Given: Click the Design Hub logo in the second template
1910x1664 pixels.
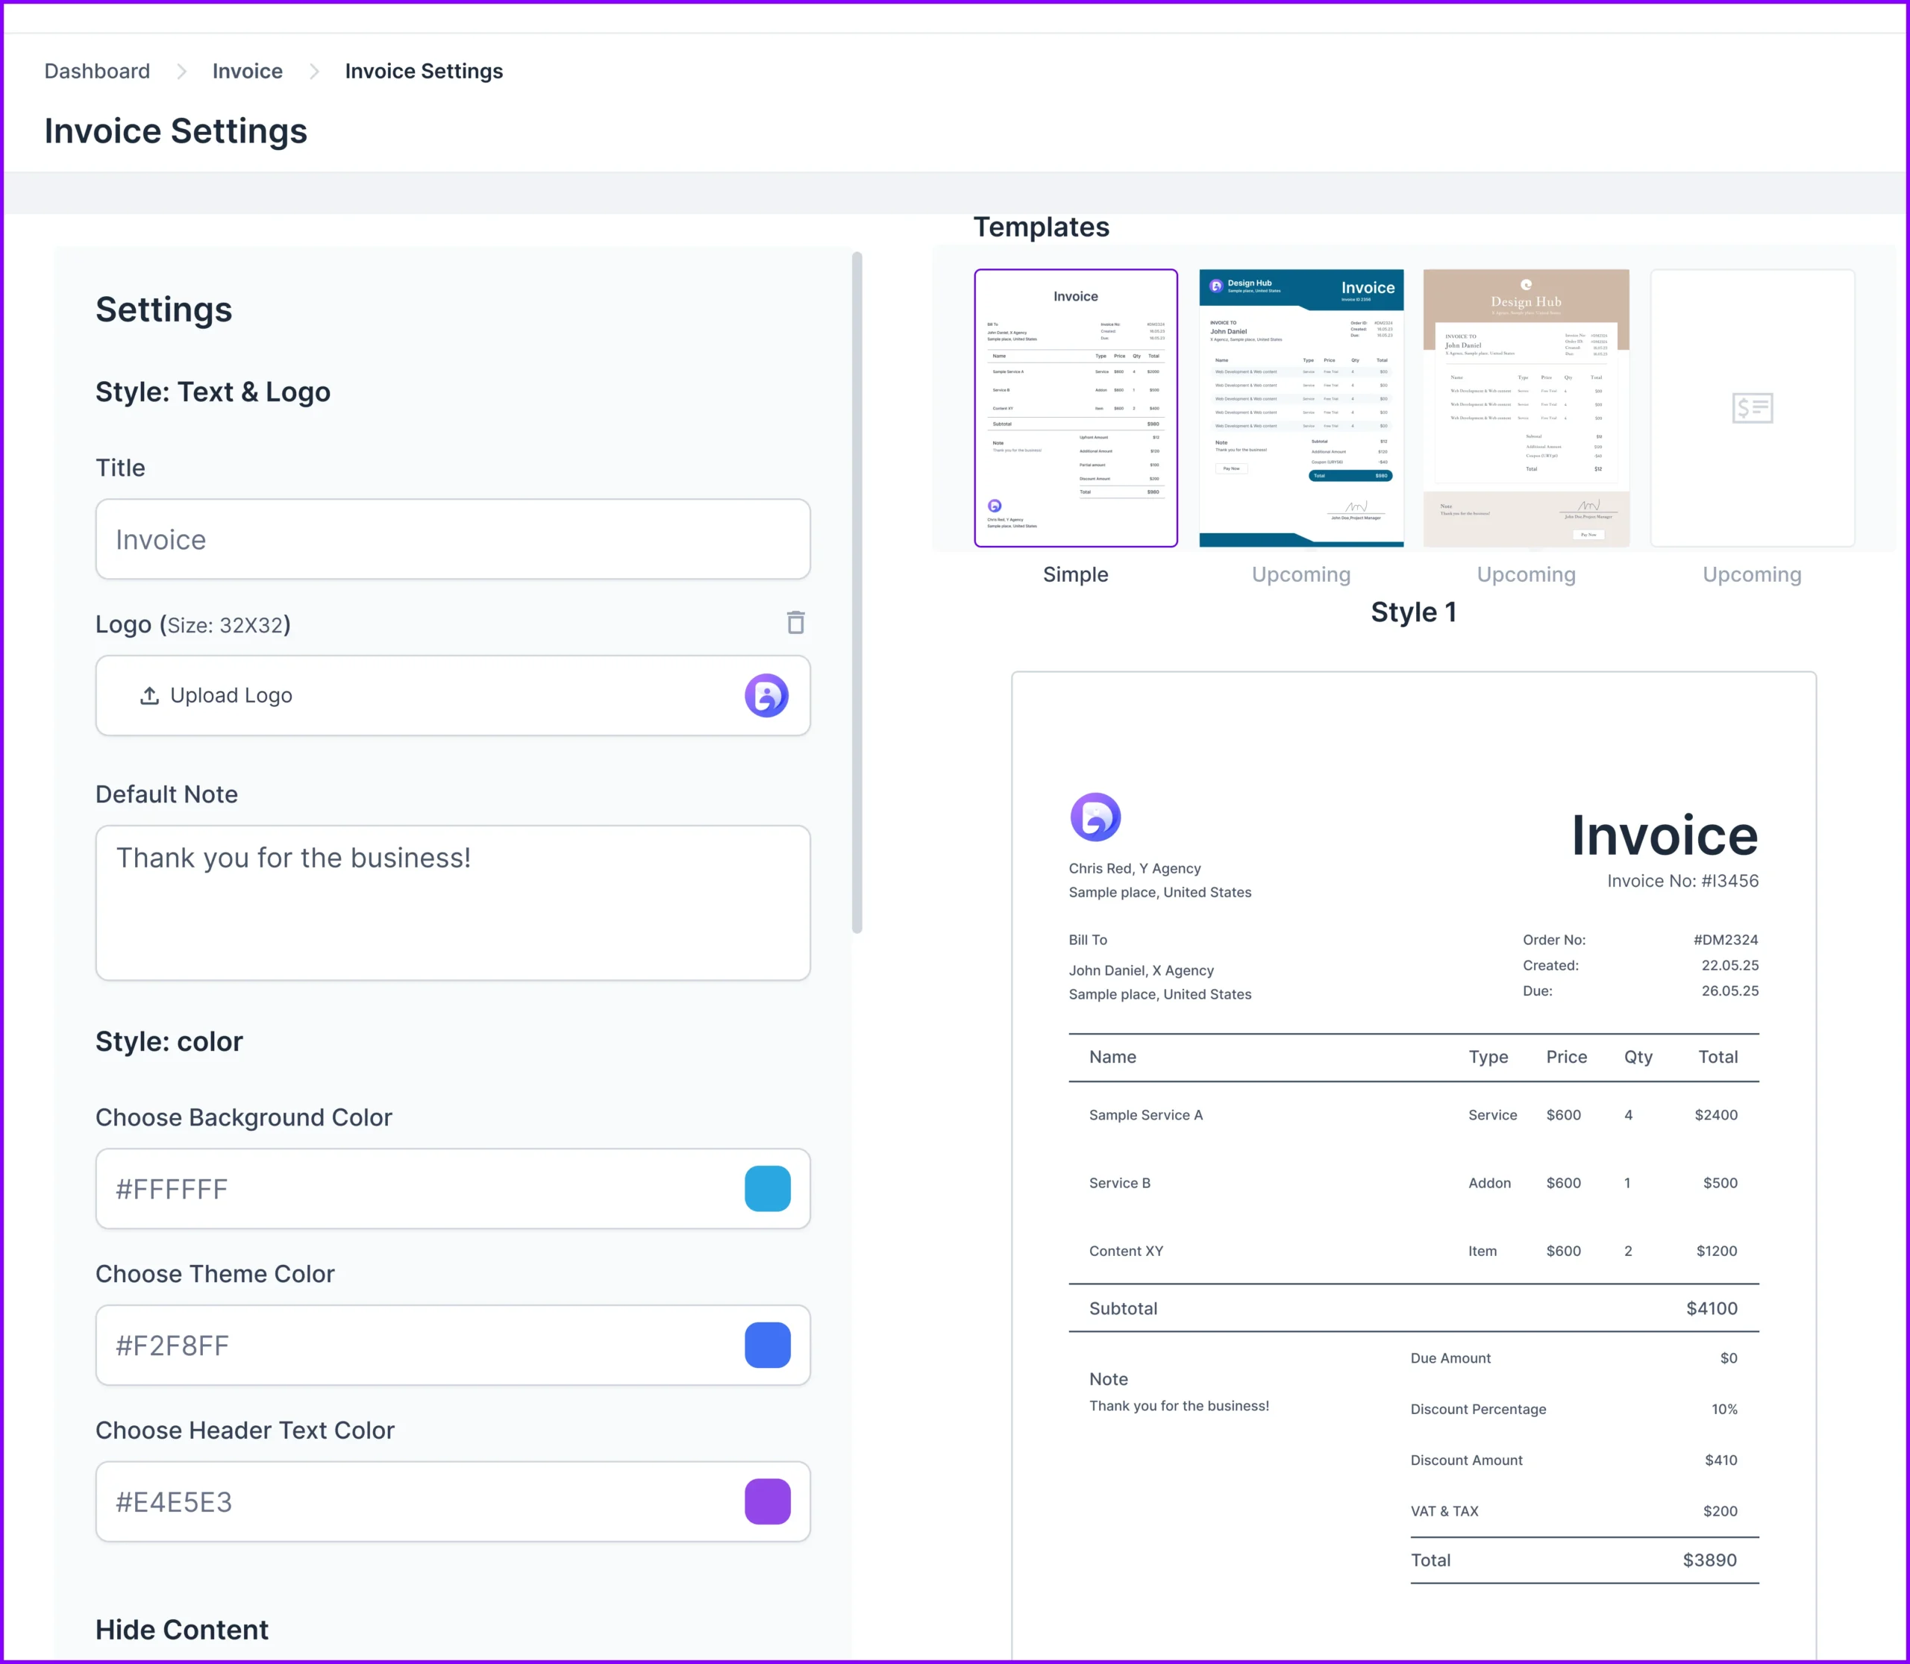Looking at the screenshot, I should [x=1217, y=287].
